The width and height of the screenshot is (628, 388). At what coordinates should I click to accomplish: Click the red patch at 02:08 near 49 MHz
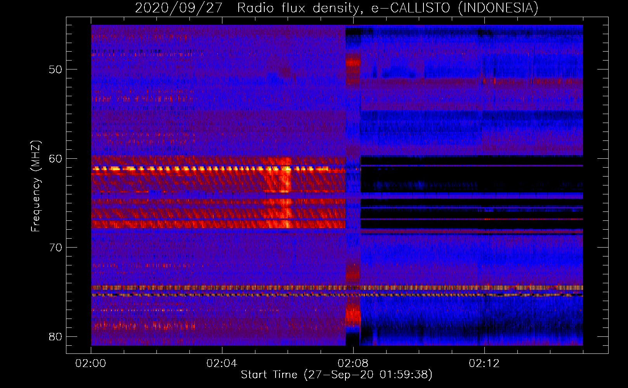coord(353,62)
